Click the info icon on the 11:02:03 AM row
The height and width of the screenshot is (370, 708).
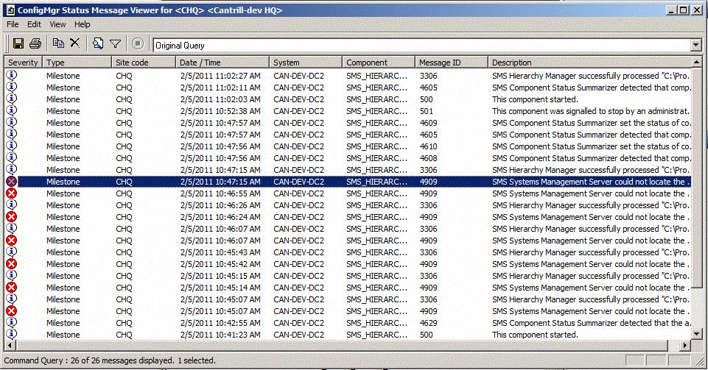[12, 99]
